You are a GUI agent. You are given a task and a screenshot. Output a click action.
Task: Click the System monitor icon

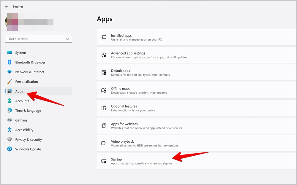10,52
